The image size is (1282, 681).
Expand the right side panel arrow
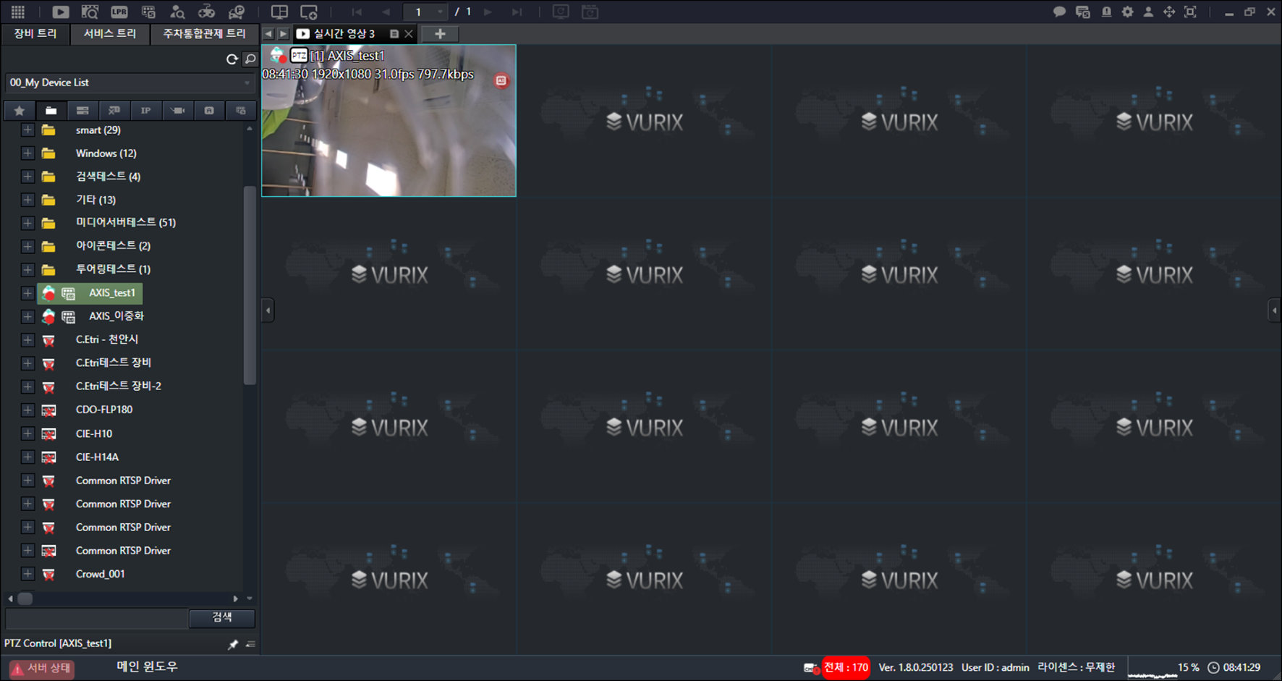[x=1275, y=310]
